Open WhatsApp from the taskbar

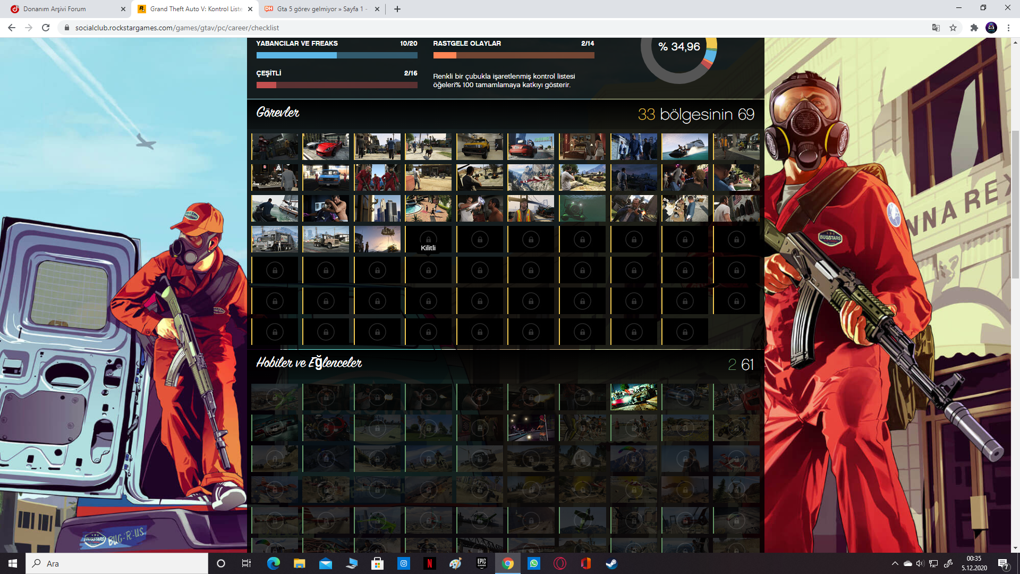point(533,563)
